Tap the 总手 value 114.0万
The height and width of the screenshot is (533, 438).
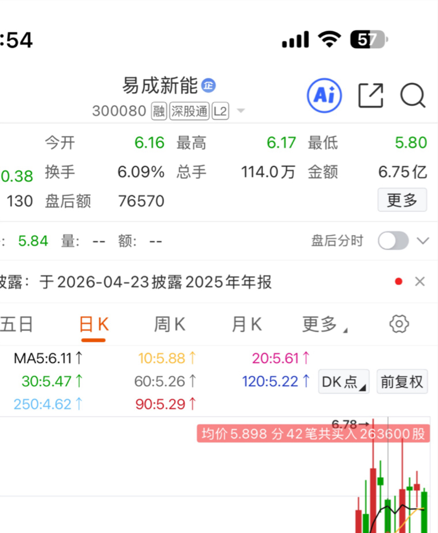pos(268,172)
